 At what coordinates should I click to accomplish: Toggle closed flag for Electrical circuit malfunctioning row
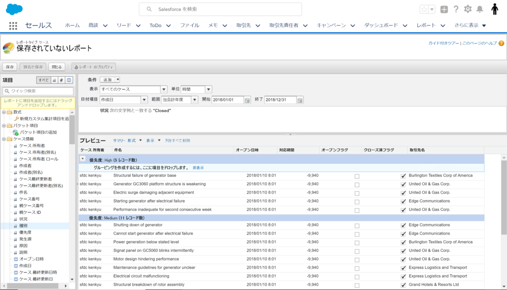403,277
